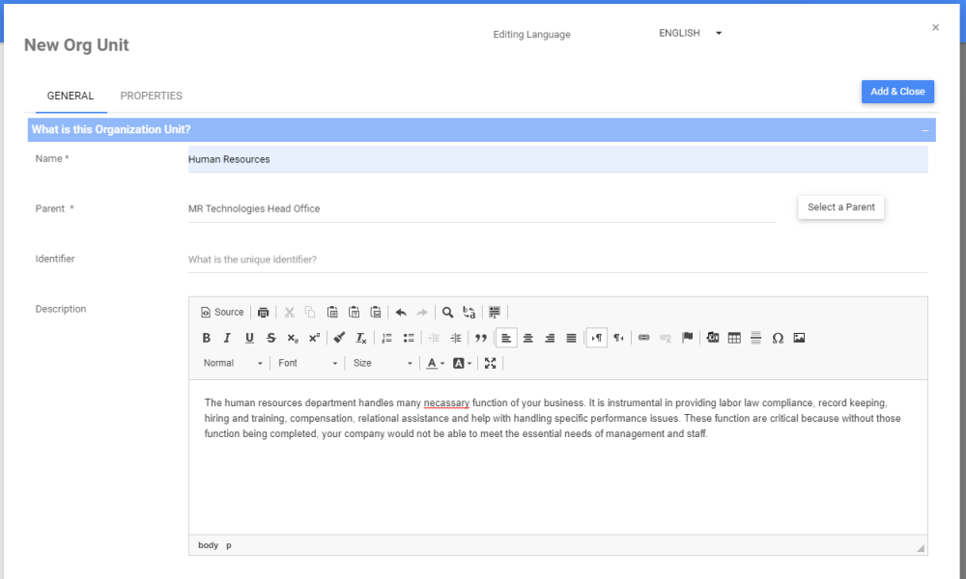
Task: Click in the description text area
Action: click(x=557, y=457)
